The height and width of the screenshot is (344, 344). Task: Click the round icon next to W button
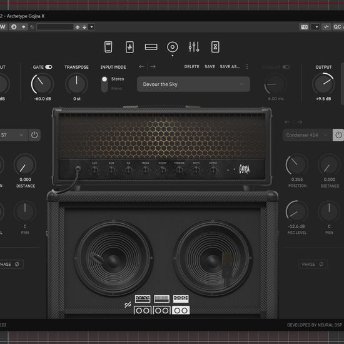click(14, 27)
